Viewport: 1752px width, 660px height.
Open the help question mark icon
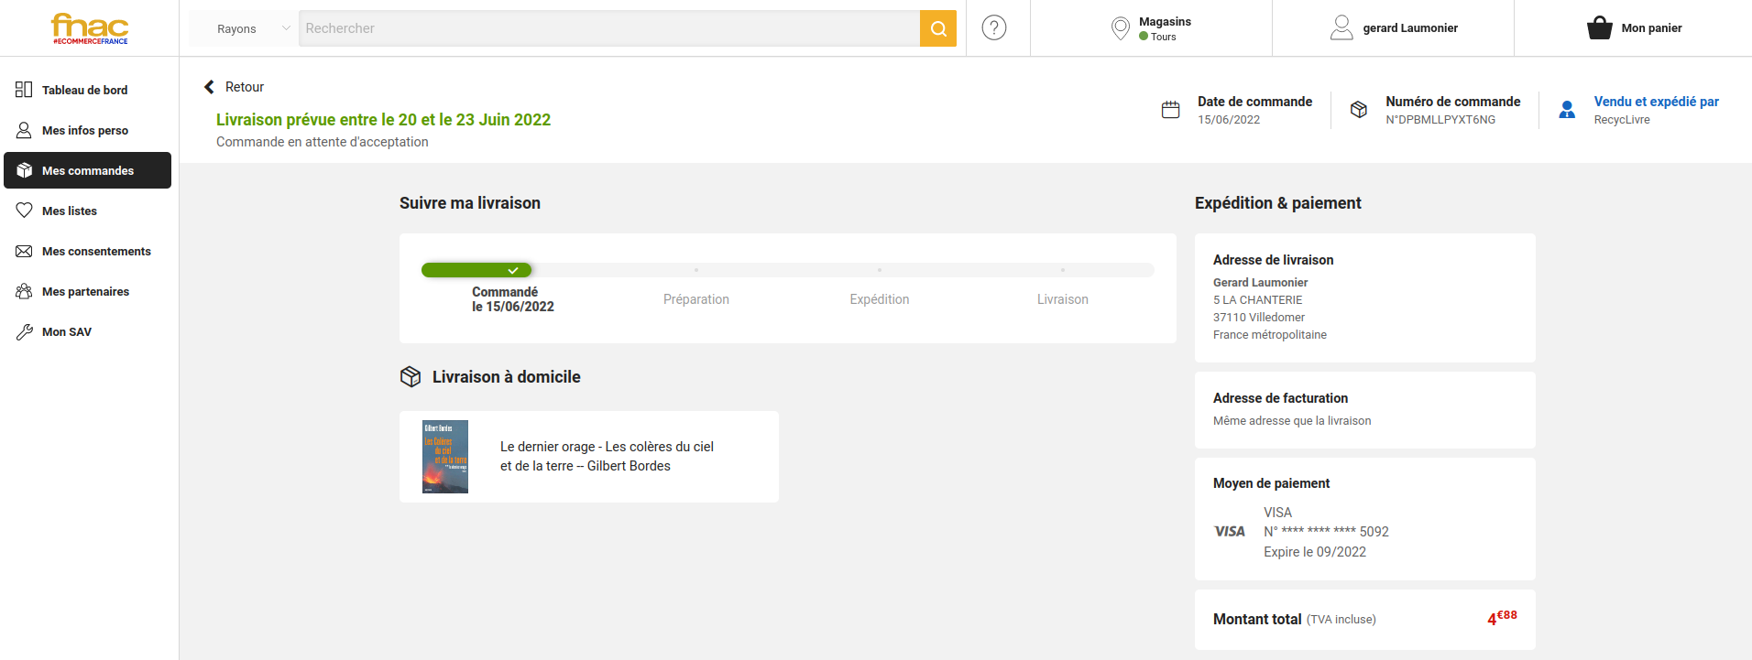click(x=993, y=28)
